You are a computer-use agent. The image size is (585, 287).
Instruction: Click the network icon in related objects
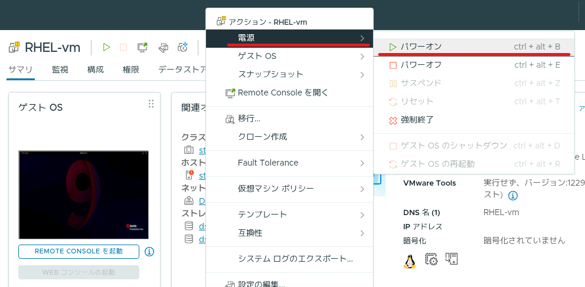[189, 200]
